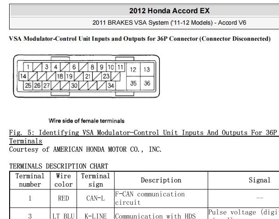Click connector terminal 27 in the diagram
The image size is (279, 219).
click(x=47, y=85)
